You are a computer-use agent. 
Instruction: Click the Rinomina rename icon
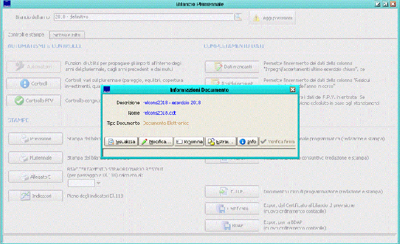[179, 142]
